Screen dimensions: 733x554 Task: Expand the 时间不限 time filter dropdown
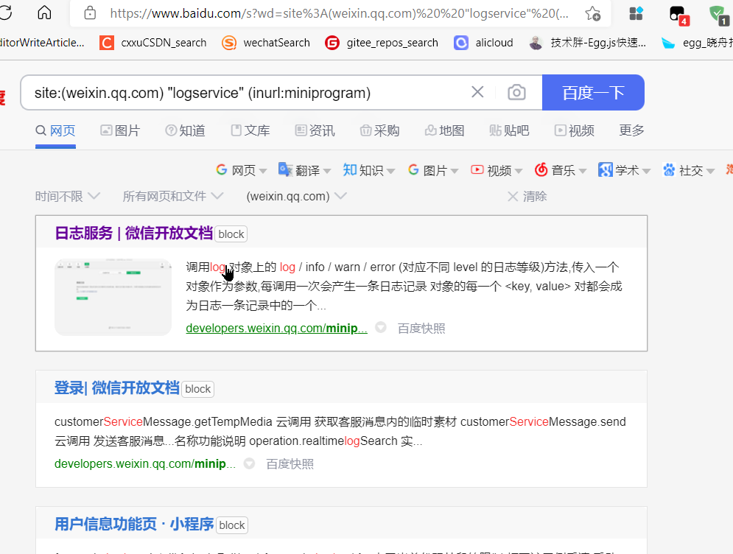(59, 196)
